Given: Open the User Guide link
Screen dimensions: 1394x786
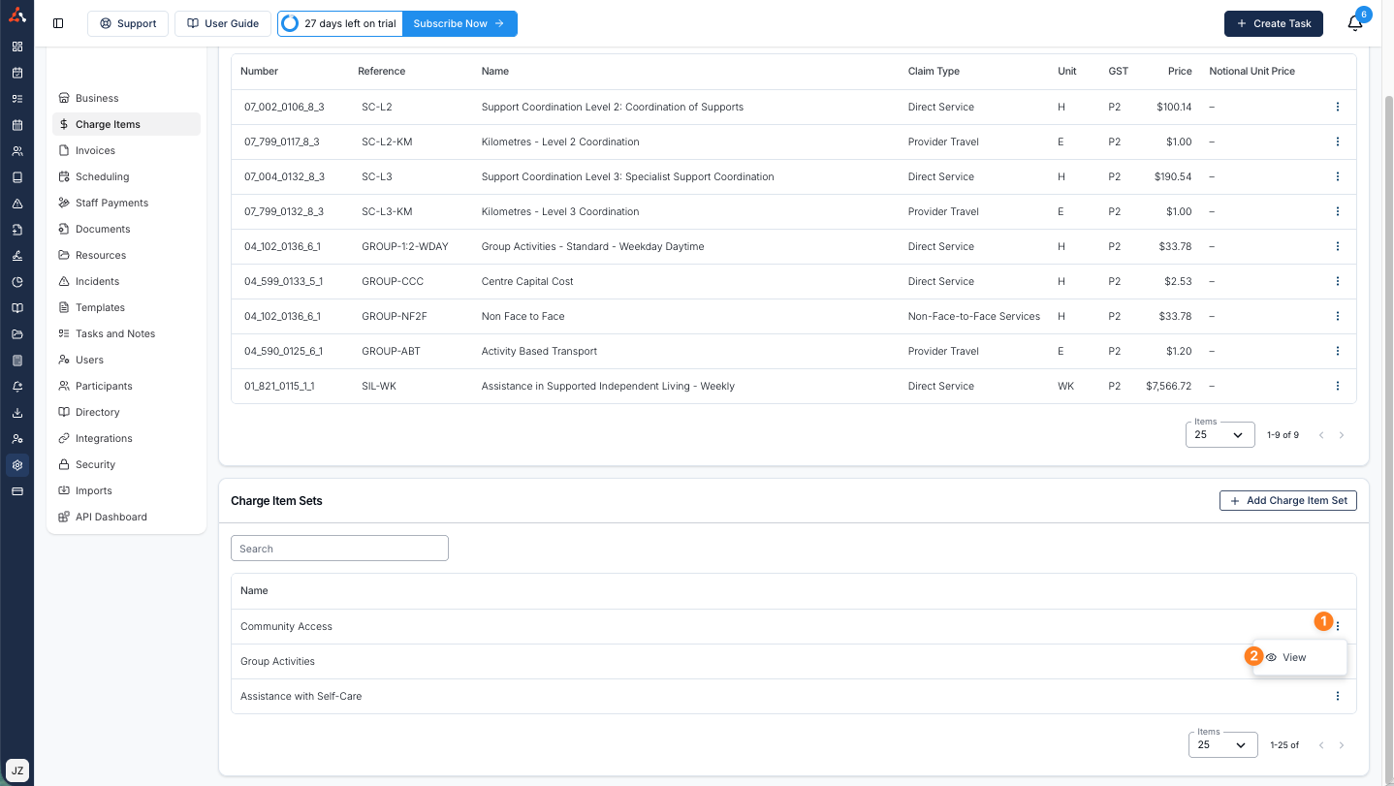Looking at the screenshot, I should pyautogui.click(x=223, y=23).
